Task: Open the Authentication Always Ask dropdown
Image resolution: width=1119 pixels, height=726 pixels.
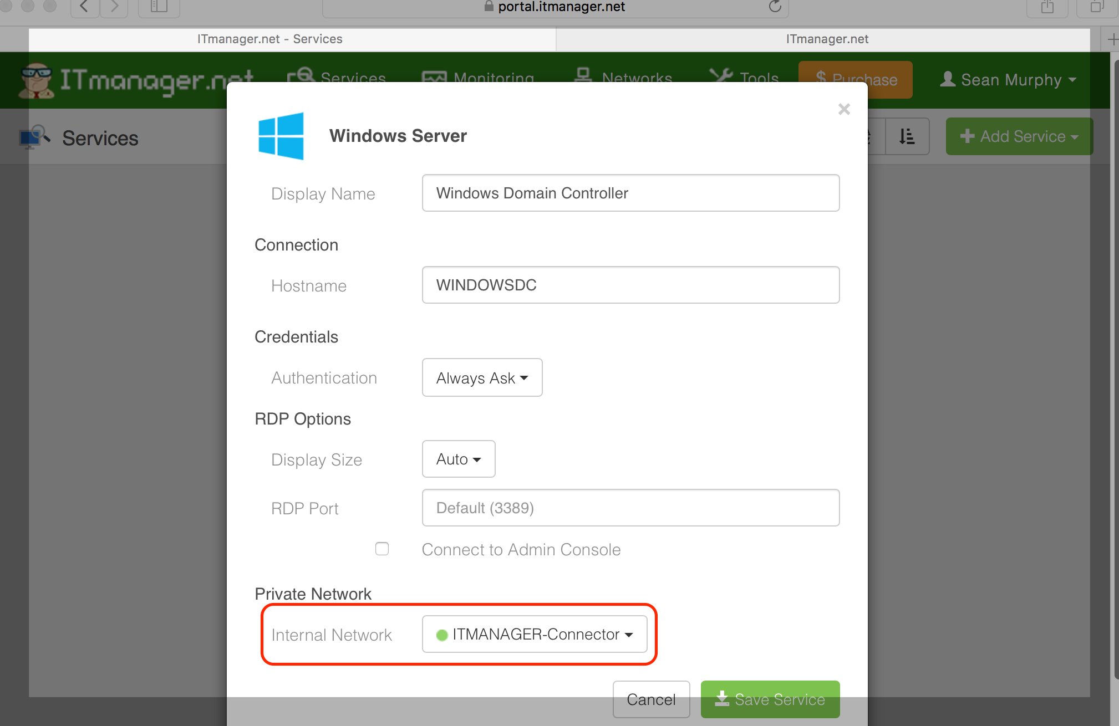Action: click(481, 377)
